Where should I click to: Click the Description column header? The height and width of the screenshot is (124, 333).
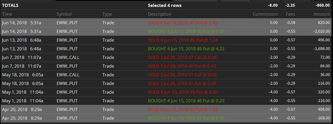click(x=160, y=14)
